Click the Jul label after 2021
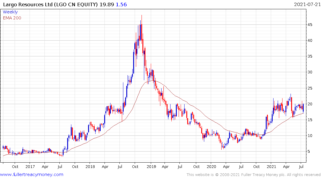This screenshot has width=321, height=179. tap(301, 166)
